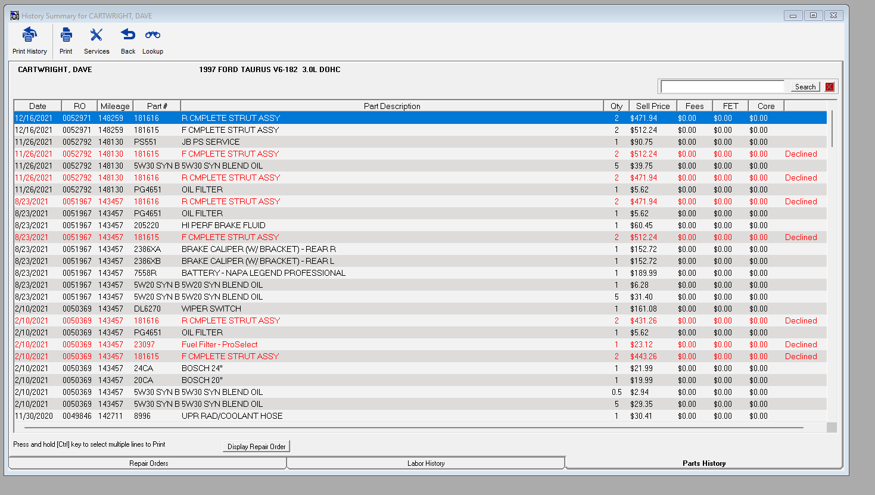
Task: Sort by the Mileage column header
Action: [x=115, y=106]
